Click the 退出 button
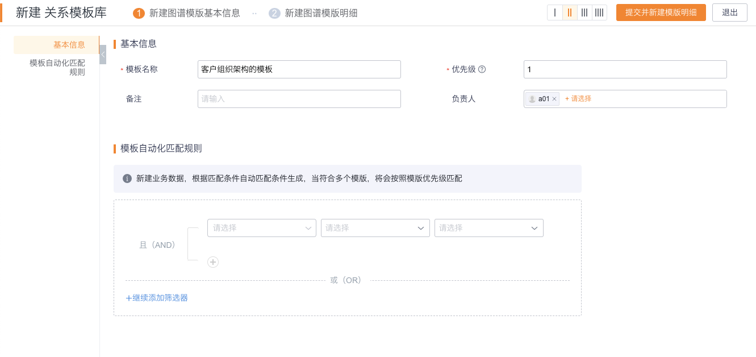 [x=730, y=13]
